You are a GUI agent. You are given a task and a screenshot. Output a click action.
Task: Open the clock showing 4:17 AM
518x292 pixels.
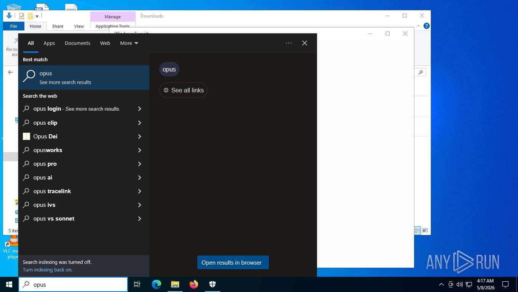[x=485, y=284]
